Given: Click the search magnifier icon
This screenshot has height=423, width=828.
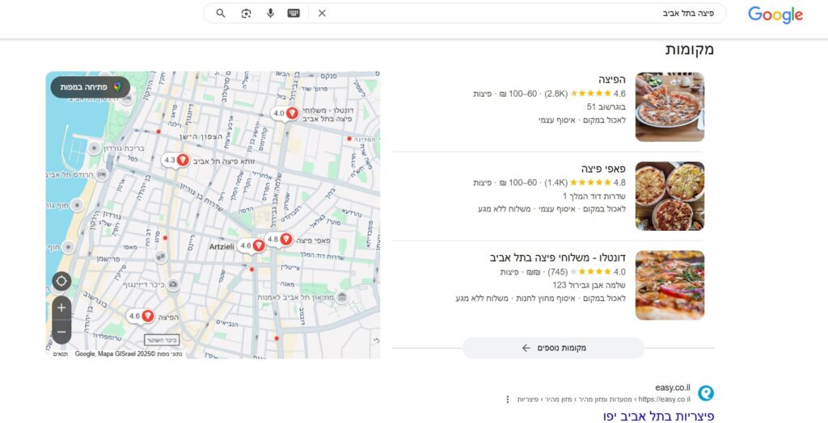Looking at the screenshot, I should [221, 14].
